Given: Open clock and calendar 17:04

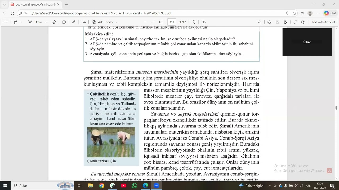Looking at the screenshot, I should pos(320,186).
